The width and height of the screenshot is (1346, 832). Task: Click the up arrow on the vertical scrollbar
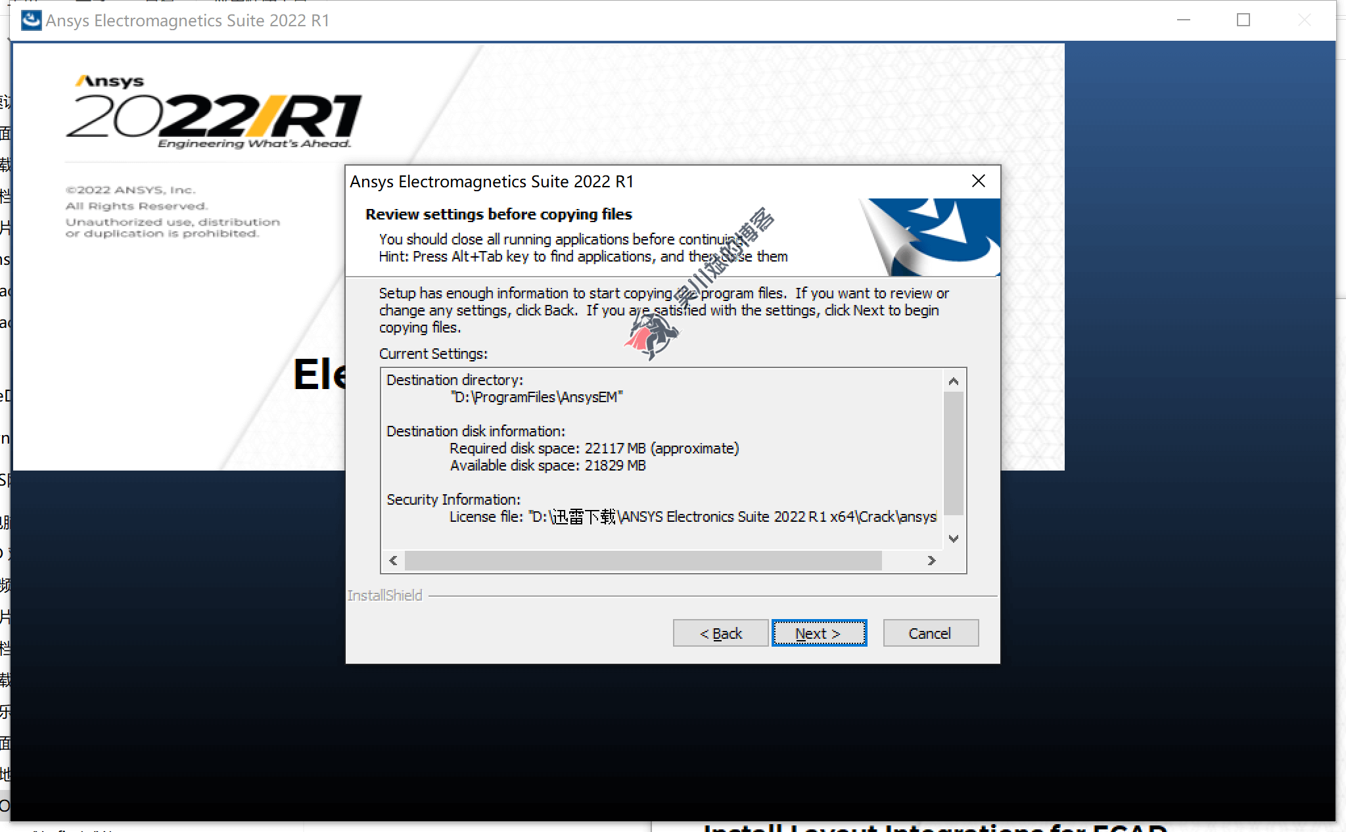[955, 380]
